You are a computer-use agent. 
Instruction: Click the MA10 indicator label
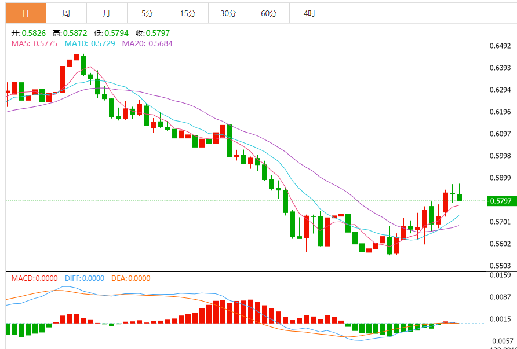click(x=89, y=43)
